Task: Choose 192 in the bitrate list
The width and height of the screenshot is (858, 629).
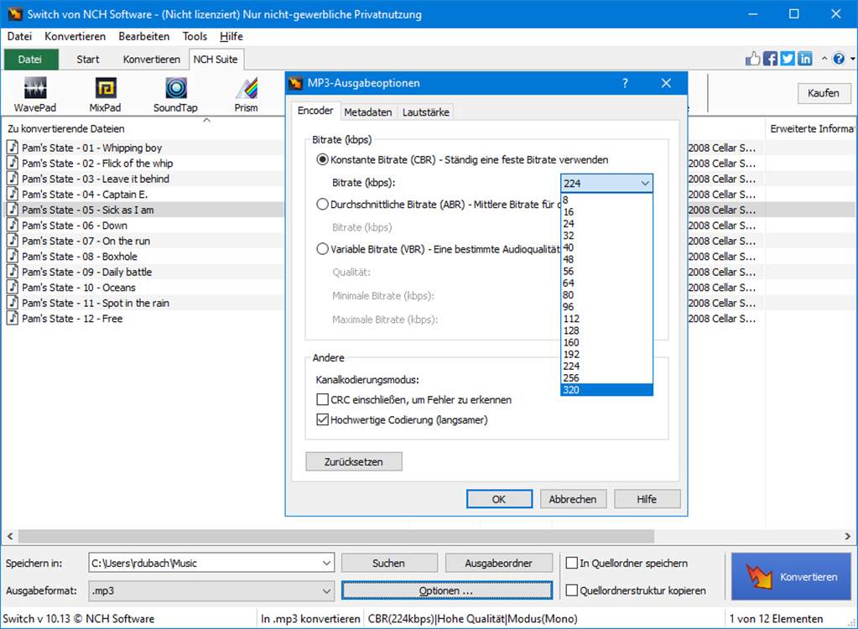Action: (x=607, y=355)
